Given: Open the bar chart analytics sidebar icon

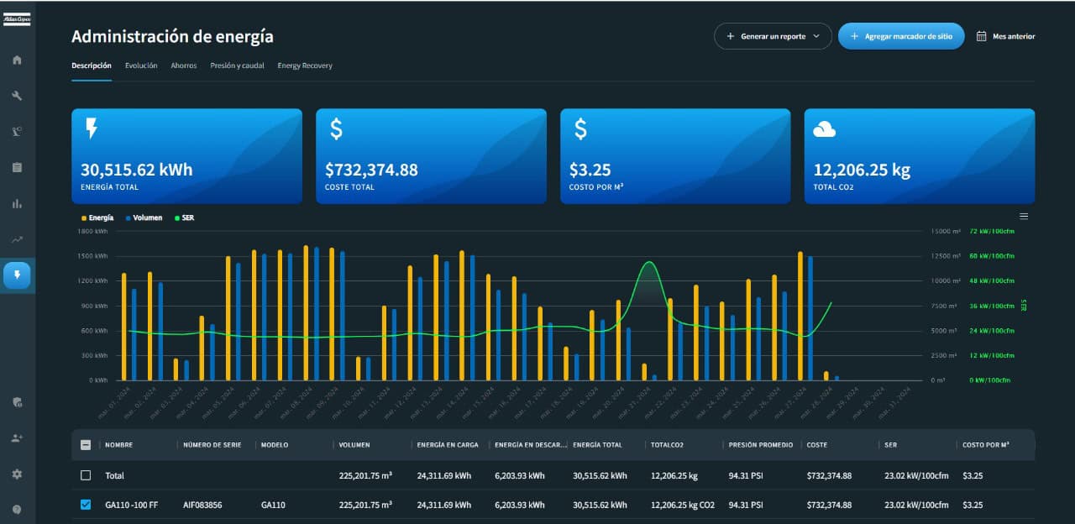Looking at the screenshot, I should click(17, 203).
